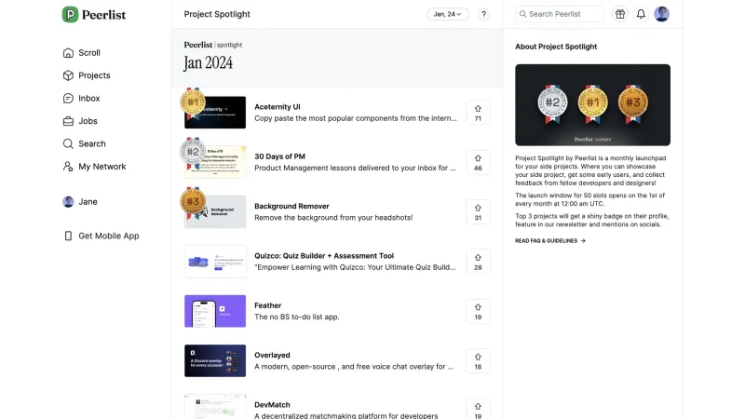Viewport: 745px width, 419px height.
Task: Open Feather project title
Action: (x=268, y=305)
